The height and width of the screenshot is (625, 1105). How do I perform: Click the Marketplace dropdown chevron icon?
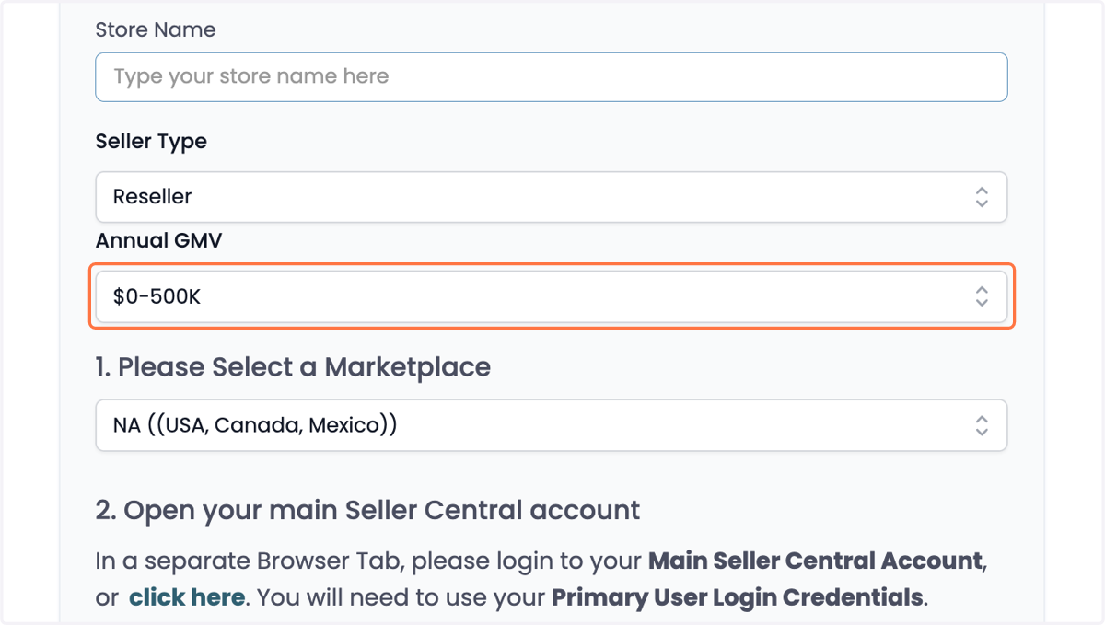click(982, 425)
